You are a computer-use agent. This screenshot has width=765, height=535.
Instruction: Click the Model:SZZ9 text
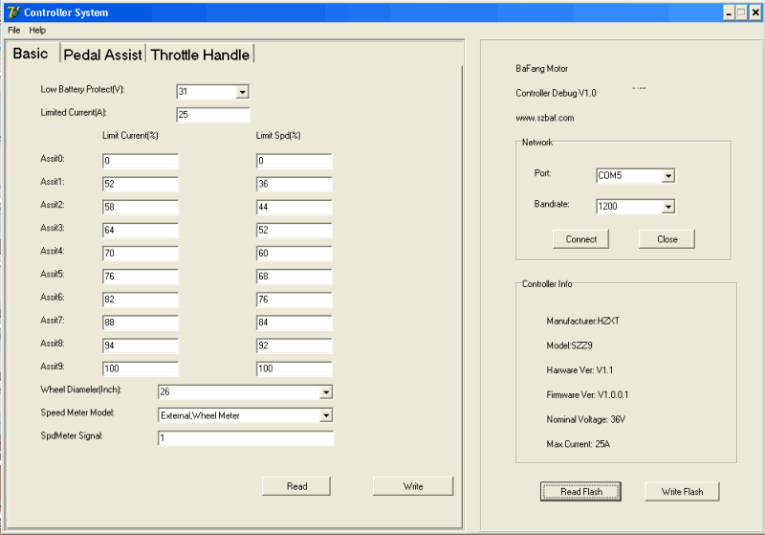[569, 346]
